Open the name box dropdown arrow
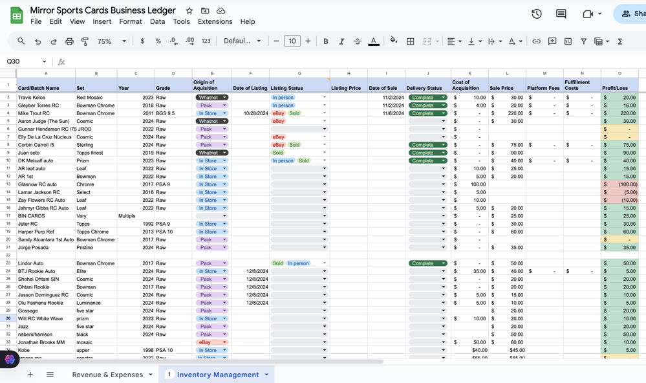Screen dimensions: 646x383 click(44, 61)
